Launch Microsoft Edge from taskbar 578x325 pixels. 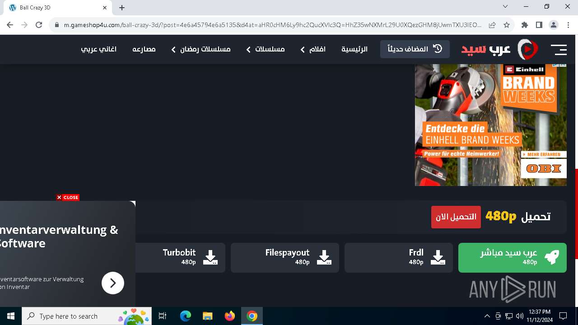point(186,316)
